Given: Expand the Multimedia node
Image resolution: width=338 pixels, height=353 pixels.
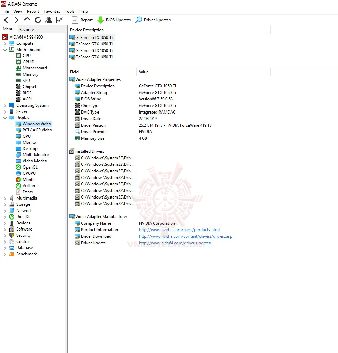Looking at the screenshot, I should [5, 198].
